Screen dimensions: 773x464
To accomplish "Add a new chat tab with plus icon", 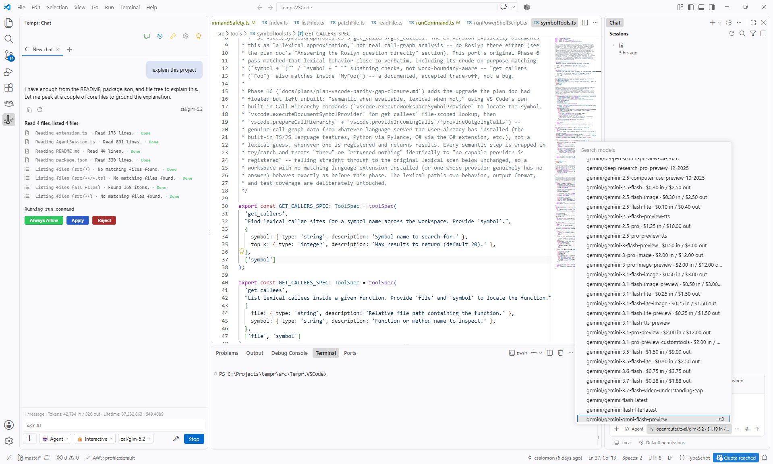I will click(69, 49).
